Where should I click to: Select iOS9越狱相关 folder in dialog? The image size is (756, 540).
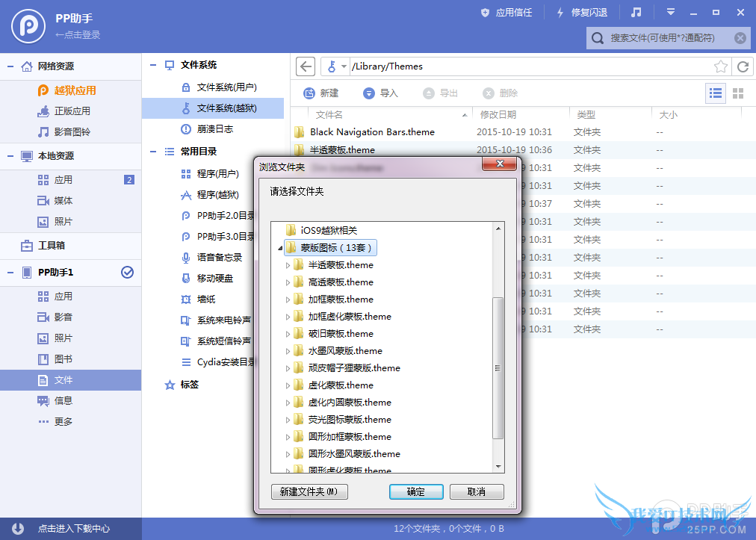coord(321,231)
